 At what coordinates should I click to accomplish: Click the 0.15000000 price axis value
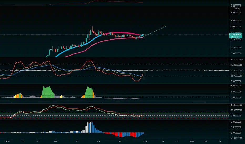[x=236, y=48]
